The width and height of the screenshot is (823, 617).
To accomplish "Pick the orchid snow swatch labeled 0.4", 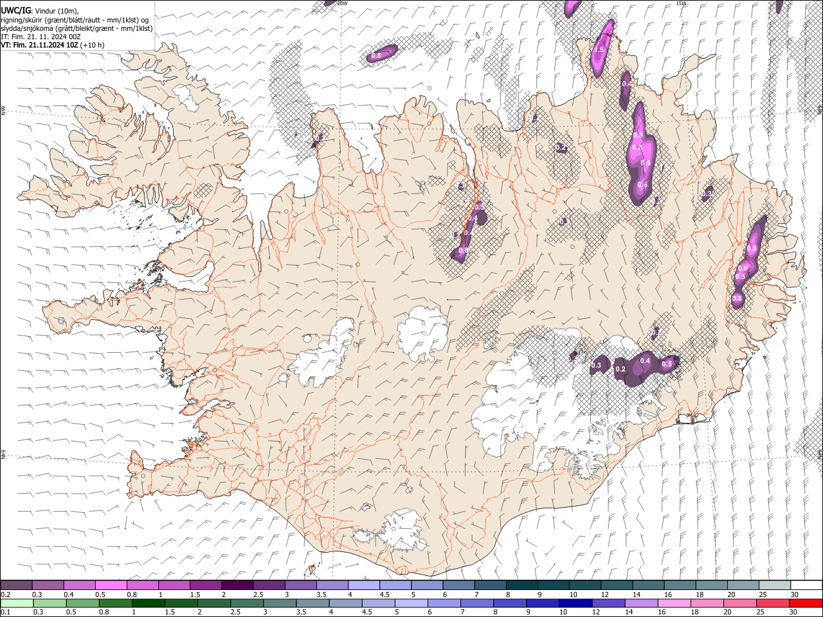I will click(80, 585).
